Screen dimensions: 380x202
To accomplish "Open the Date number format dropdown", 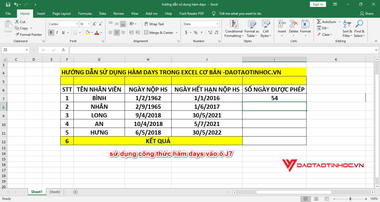I will pyautogui.click(x=218, y=24).
